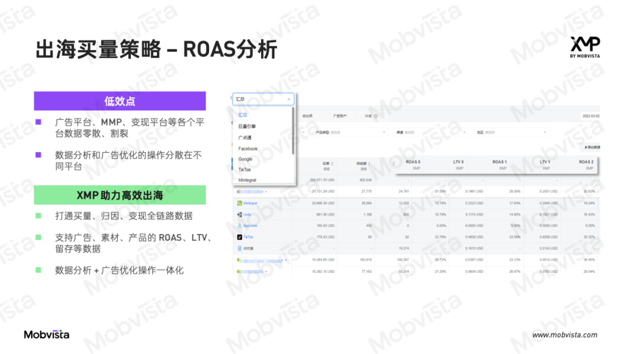This screenshot has width=617, height=354.
Task: Select 广点通 in the dropdown list
Action: (245, 138)
